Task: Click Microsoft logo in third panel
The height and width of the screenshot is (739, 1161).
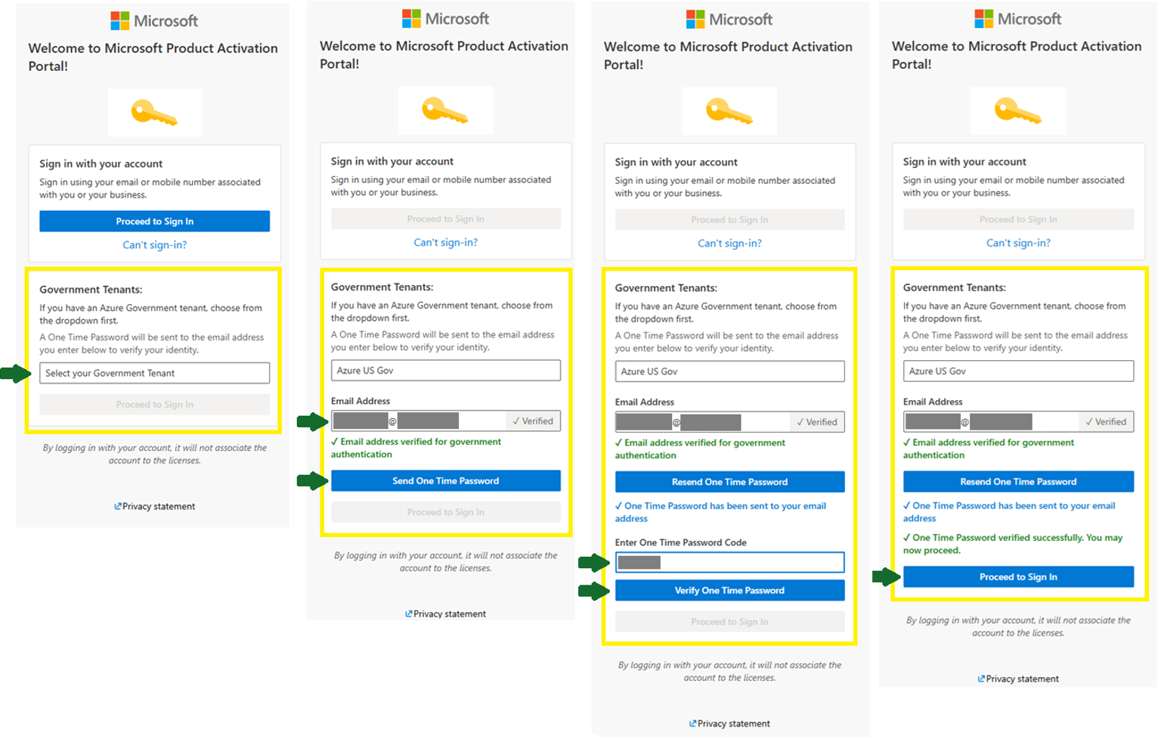Action: (x=730, y=19)
